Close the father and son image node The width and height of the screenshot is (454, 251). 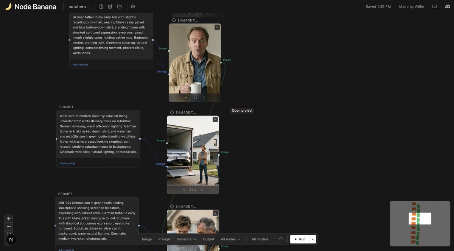[x=215, y=214]
